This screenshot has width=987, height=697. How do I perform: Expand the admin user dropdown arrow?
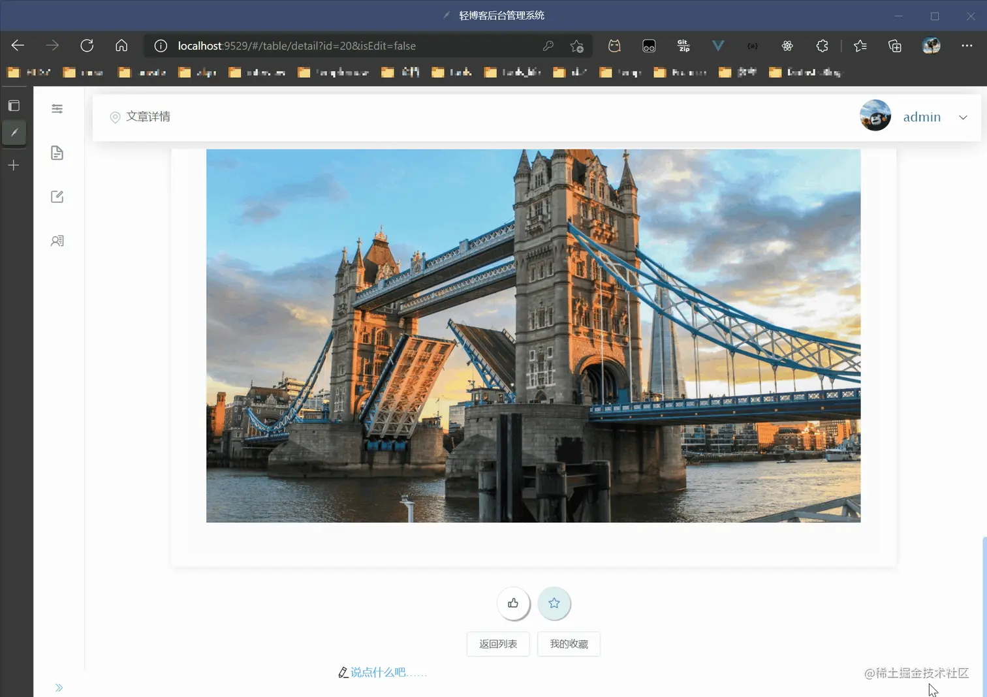963,117
